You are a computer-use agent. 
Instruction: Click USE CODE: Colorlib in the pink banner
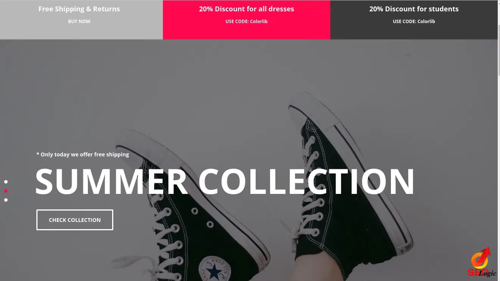click(x=247, y=22)
